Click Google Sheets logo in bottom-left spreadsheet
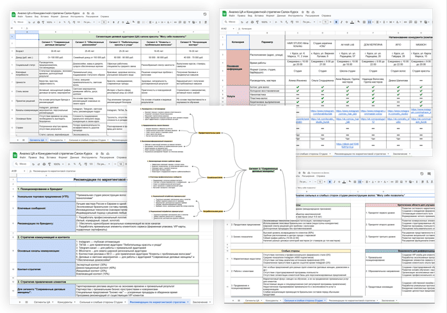 pos(15,156)
